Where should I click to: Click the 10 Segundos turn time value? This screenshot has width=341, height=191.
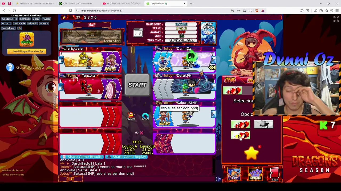tap(181, 40)
